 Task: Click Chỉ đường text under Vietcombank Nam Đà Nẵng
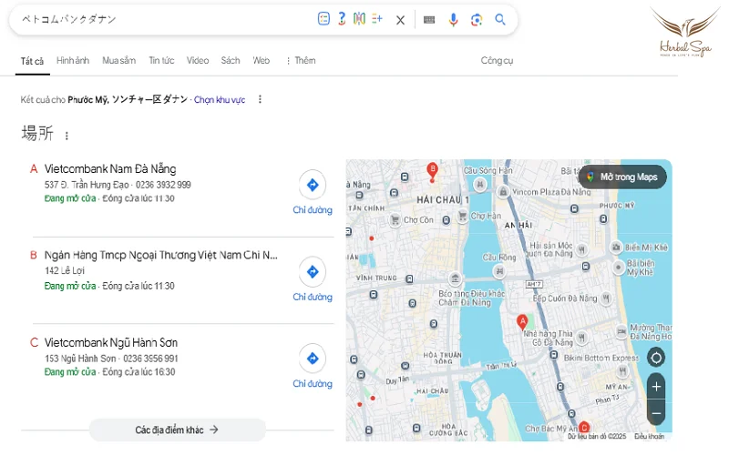click(x=313, y=210)
